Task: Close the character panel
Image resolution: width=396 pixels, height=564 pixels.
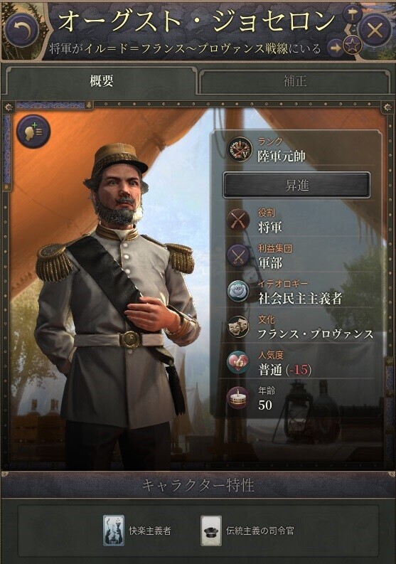Action: [375, 31]
